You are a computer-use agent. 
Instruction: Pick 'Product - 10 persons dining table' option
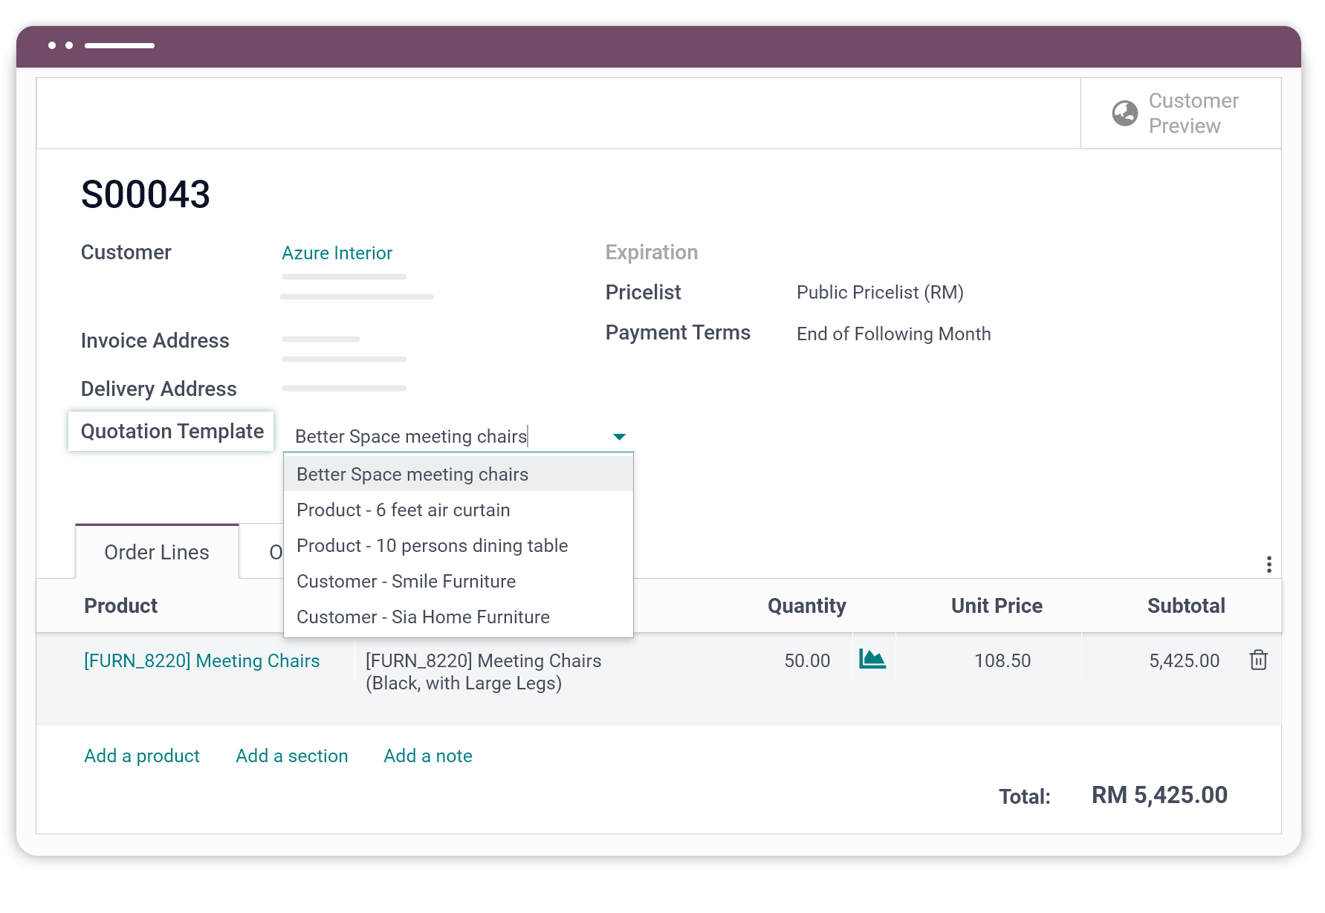pos(432,545)
